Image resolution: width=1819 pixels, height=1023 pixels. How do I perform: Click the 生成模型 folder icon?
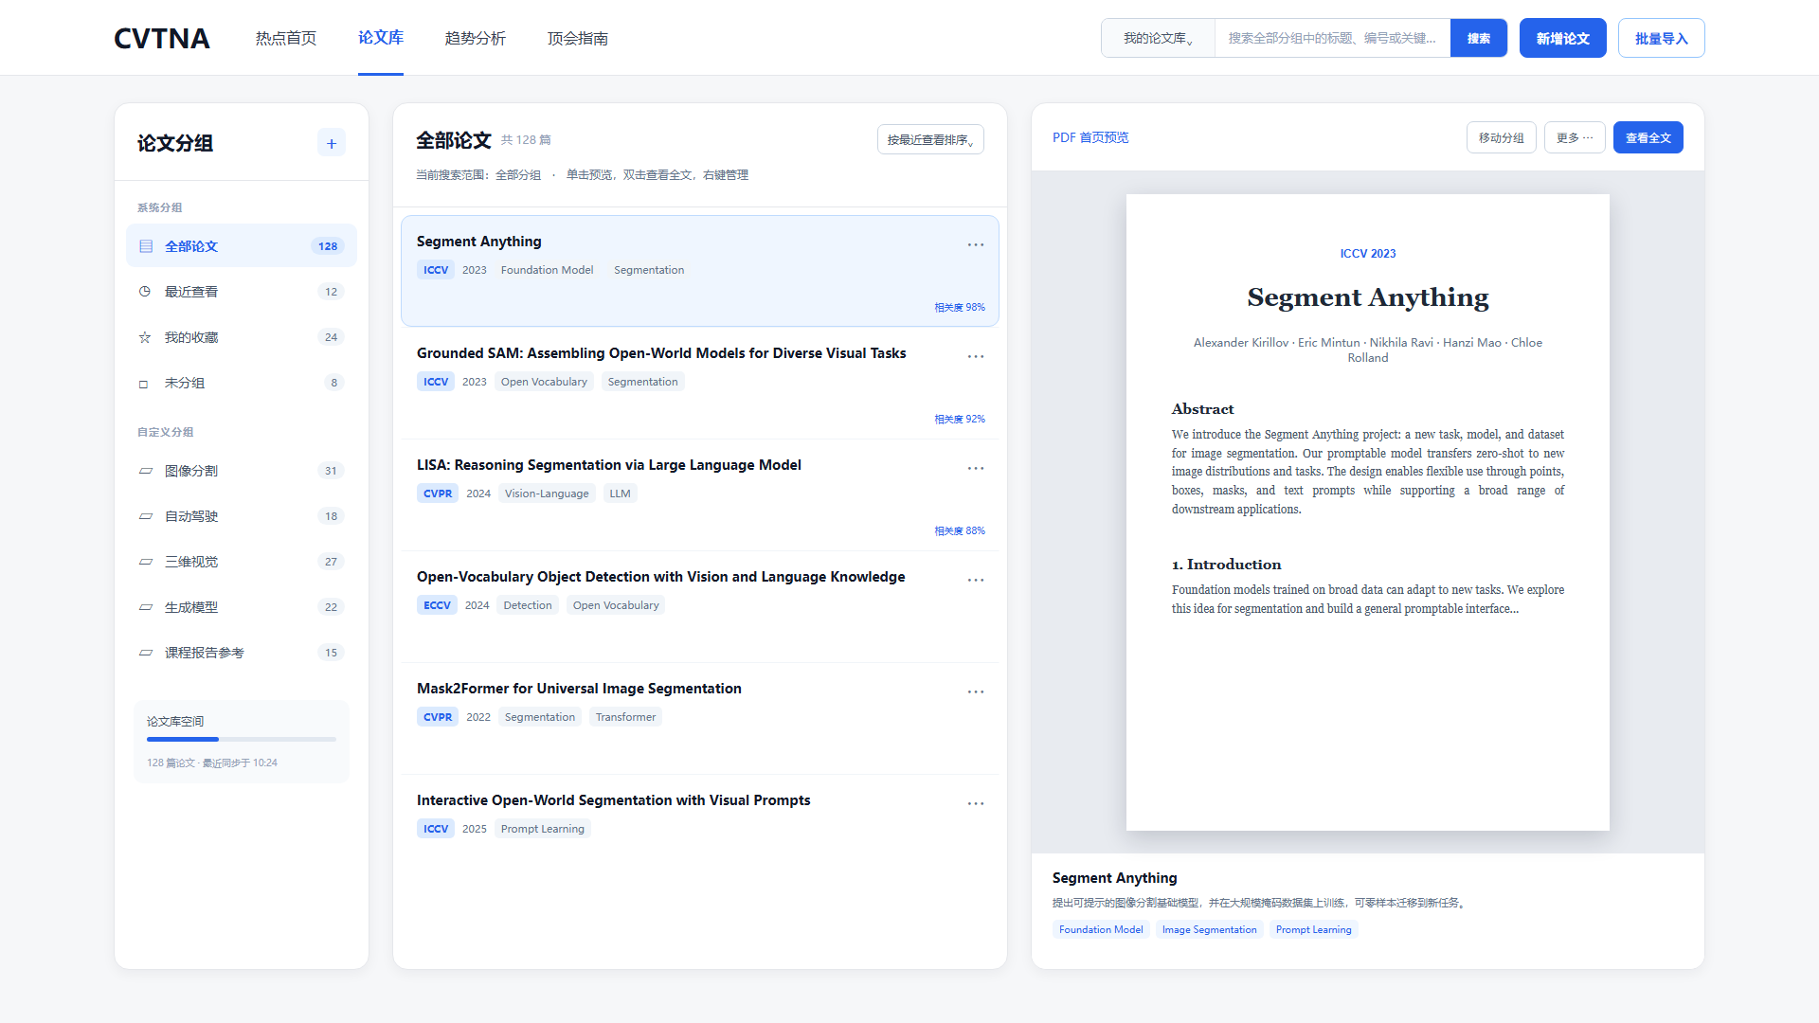[146, 607]
